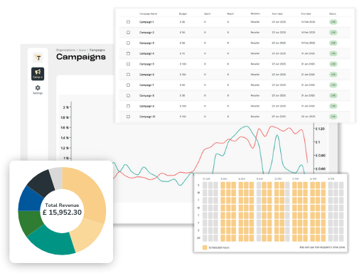
Task: Select the M day label in schedule grid
Action: (198, 193)
